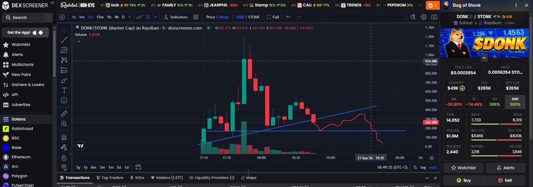Image resolution: width=533 pixels, height=187 pixels.
Task: Select the 15m timeframe
Action: (100, 17)
